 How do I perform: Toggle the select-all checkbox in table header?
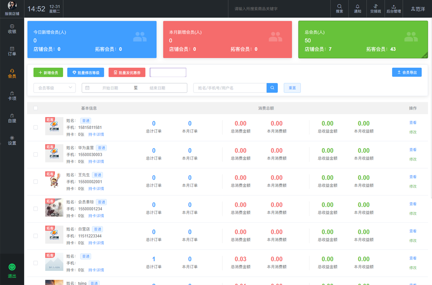tap(36, 108)
